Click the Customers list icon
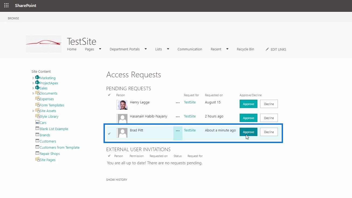This screenshot has height=198, width=352. tap(37, 141)
